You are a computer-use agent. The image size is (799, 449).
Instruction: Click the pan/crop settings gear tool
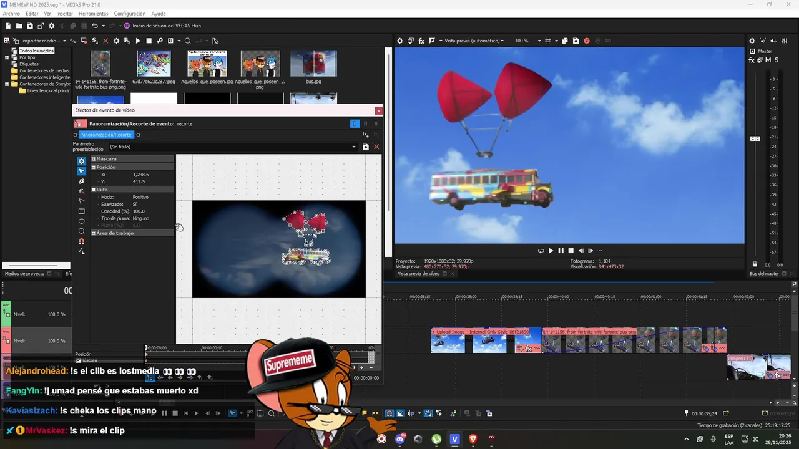(81, 162)
